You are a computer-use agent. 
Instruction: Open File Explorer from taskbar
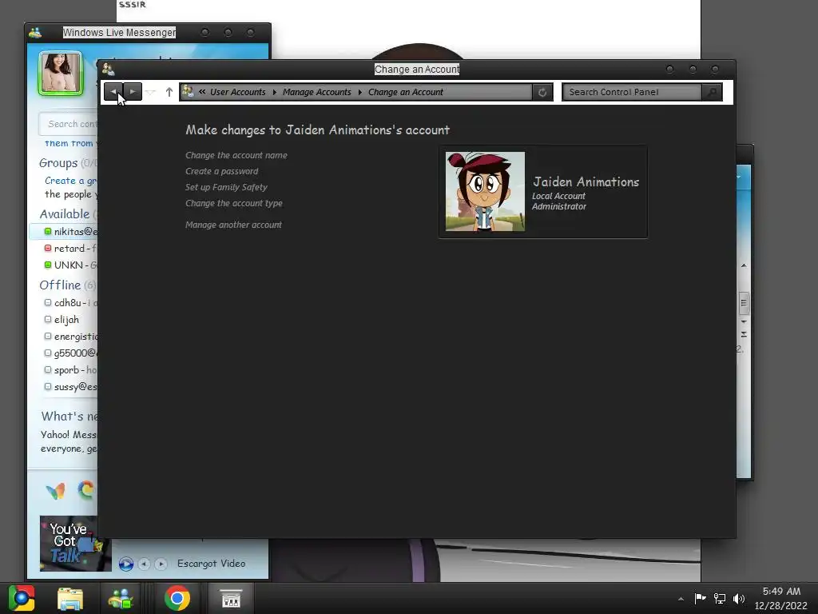click(x=70, y=598)
